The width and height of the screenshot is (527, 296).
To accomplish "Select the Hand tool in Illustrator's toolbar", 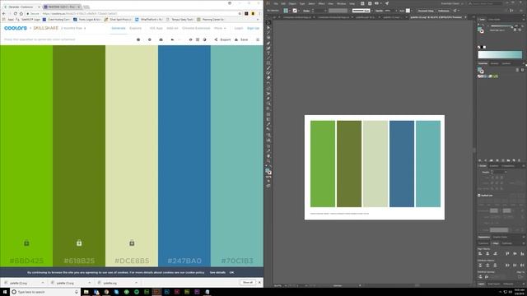I will [x=268, y=156].
